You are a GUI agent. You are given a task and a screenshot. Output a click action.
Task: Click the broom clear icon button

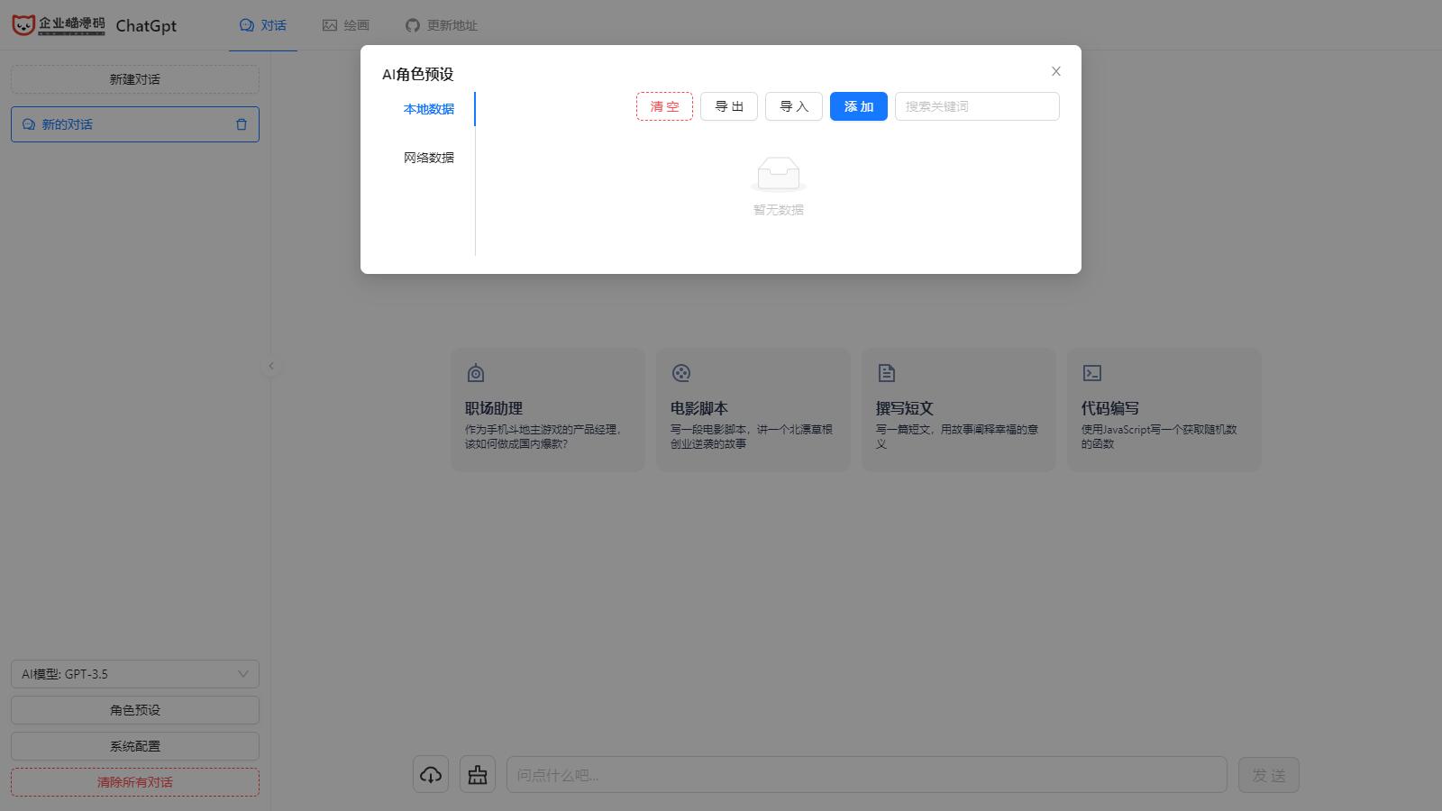point(478,775)
